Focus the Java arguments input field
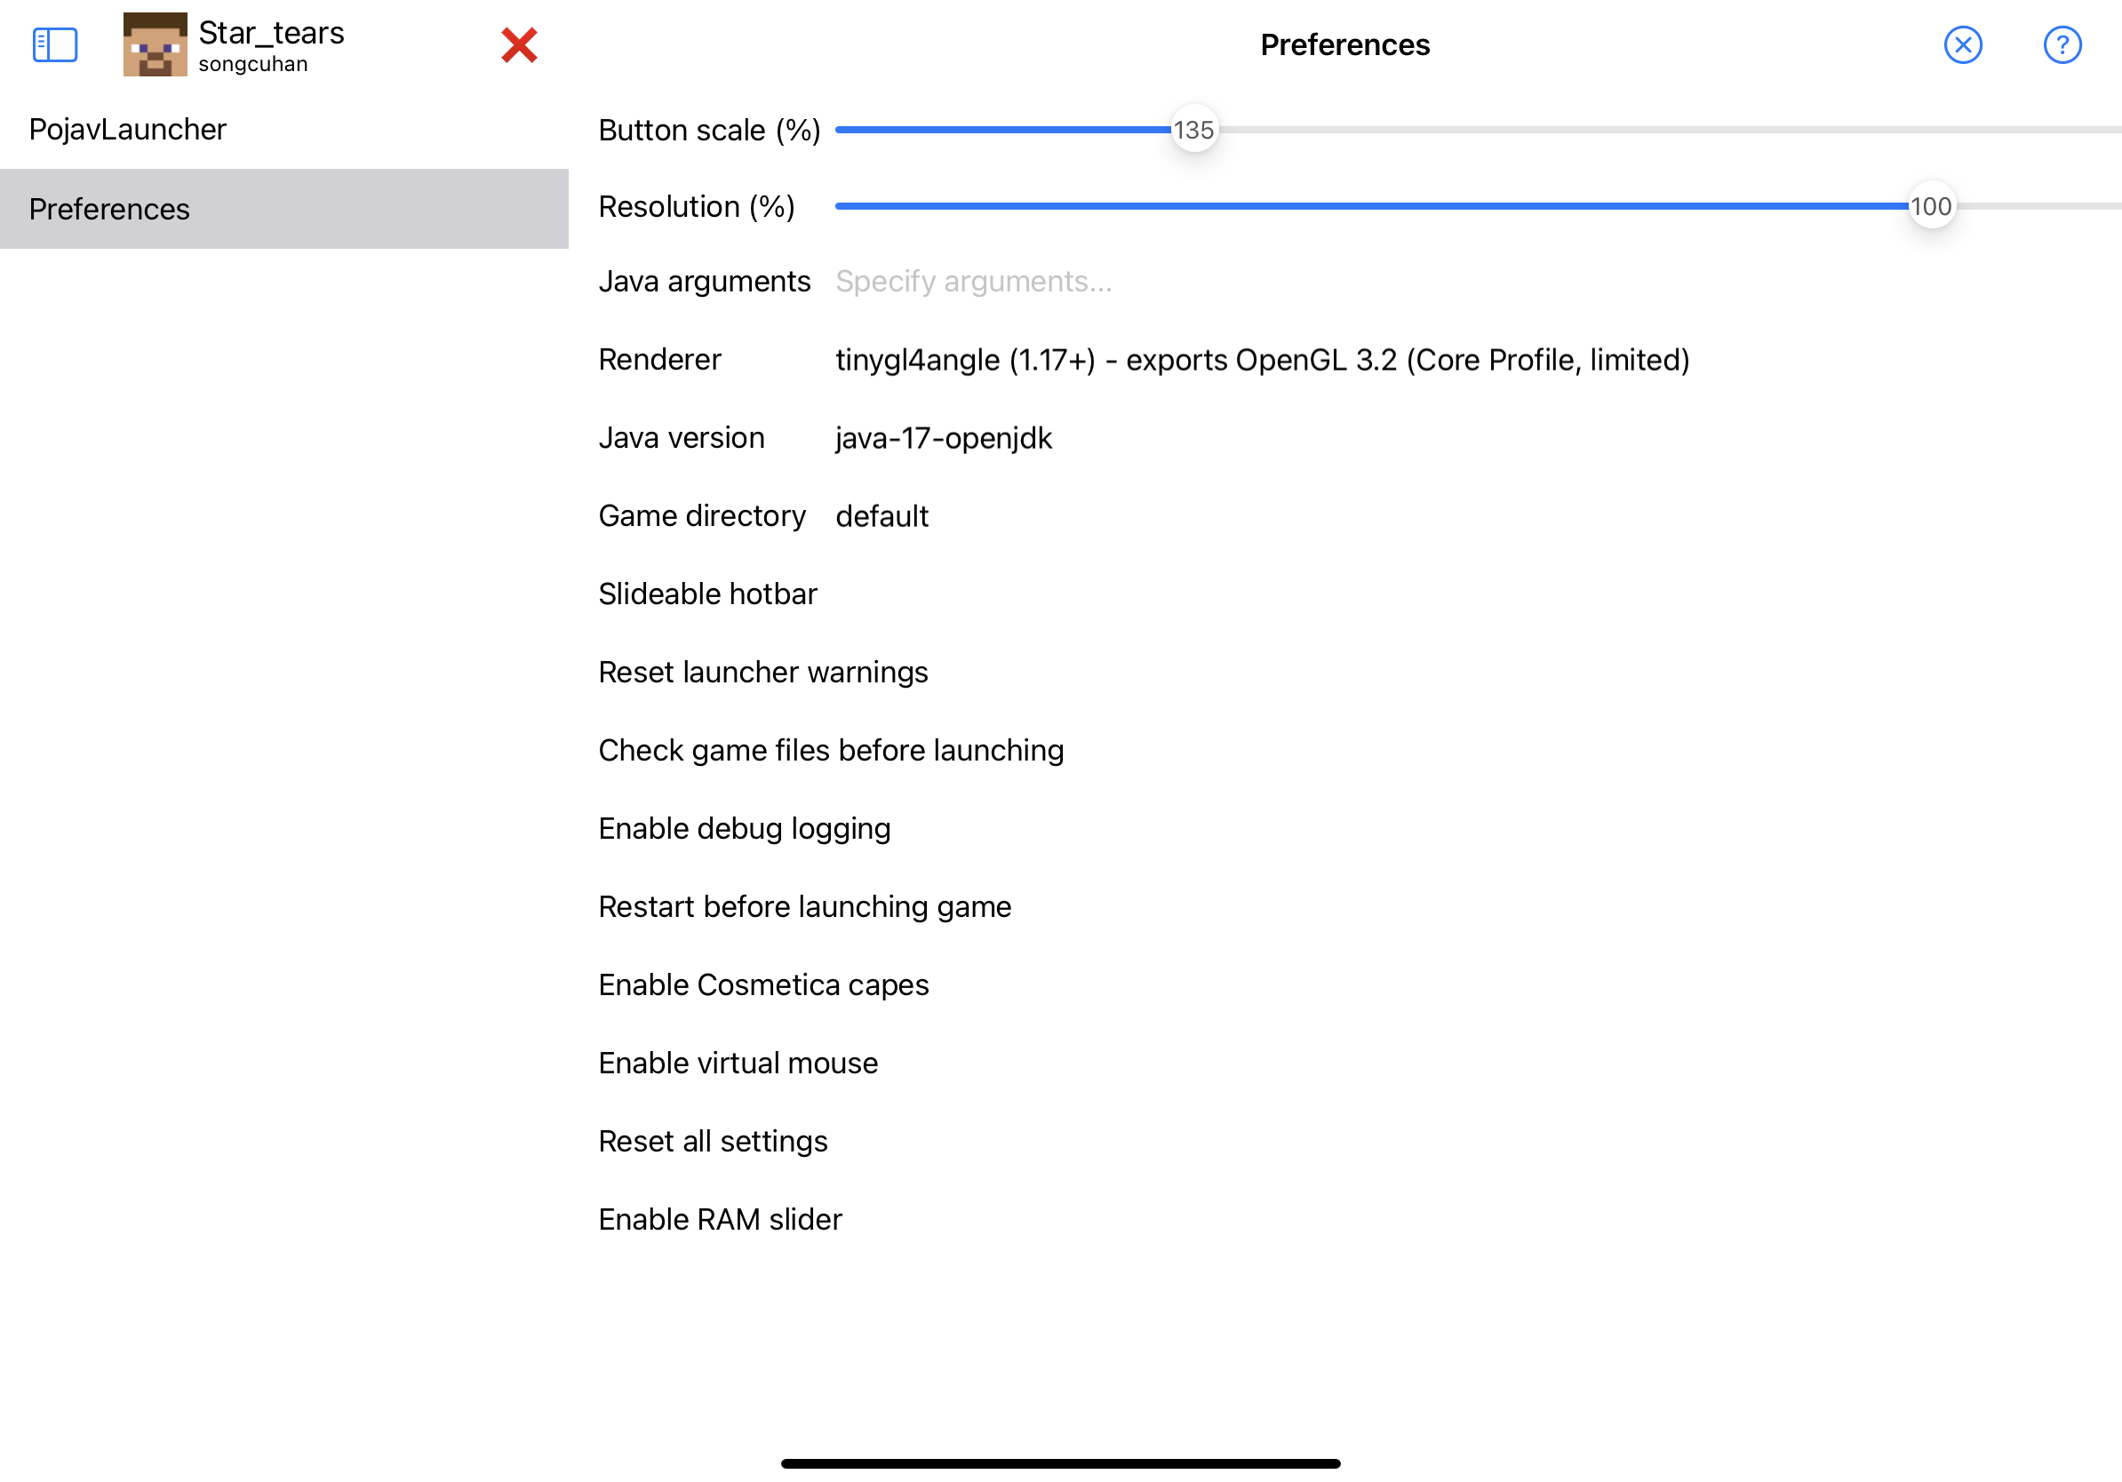The height and width of the screenshot is (1482, 2122). pos(1477,281)
